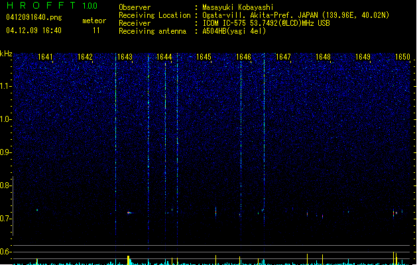Image resolution: width=417 pixels, height=265 pixels.
Task: Click the 1.1 kHz frequency axis label
Action: click(x=5, y=86)
